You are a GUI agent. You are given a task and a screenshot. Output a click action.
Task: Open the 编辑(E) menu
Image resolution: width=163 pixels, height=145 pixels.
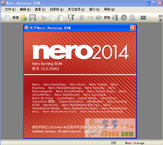[x=25, y=10]
